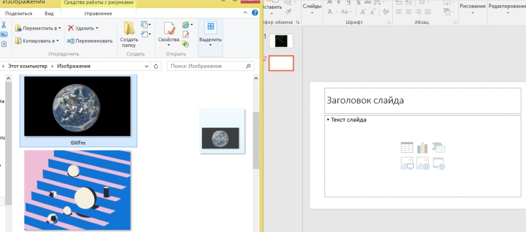The image size is (526, 232).
Task: Click the Refresh icon next to the address bar
Action: (156, 66)
